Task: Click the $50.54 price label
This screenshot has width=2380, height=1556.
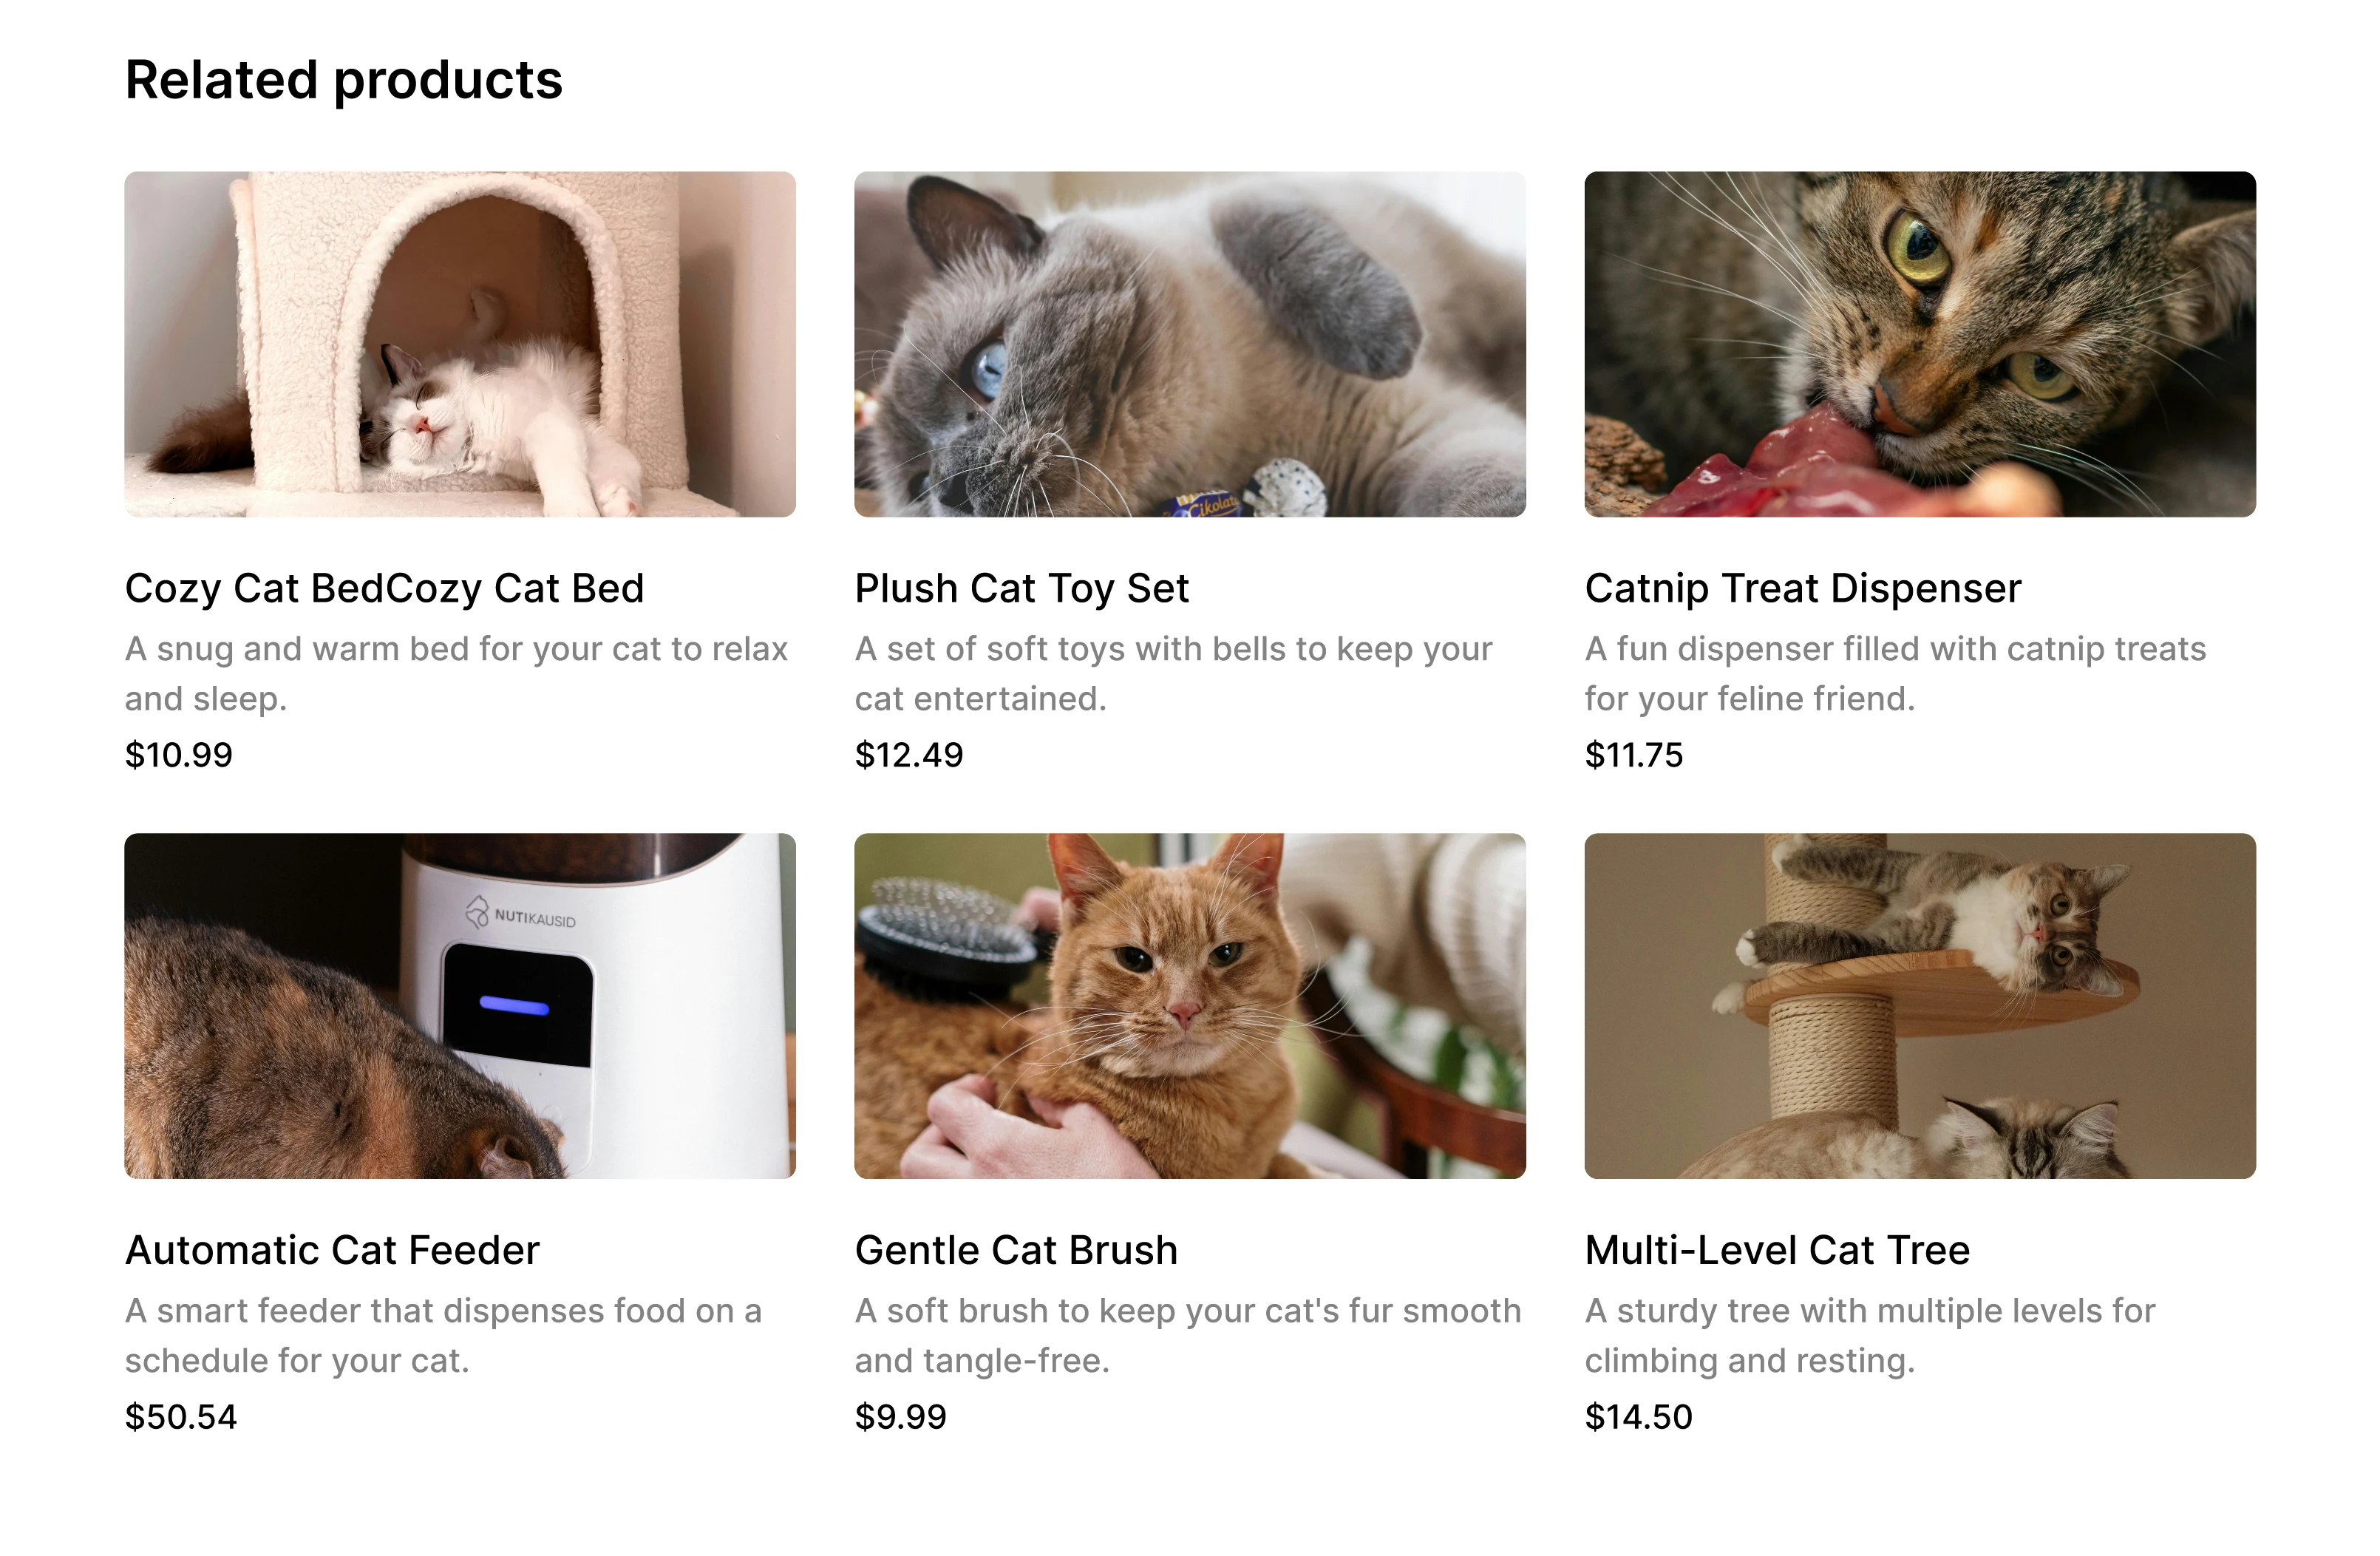Action: point(180,1417)
